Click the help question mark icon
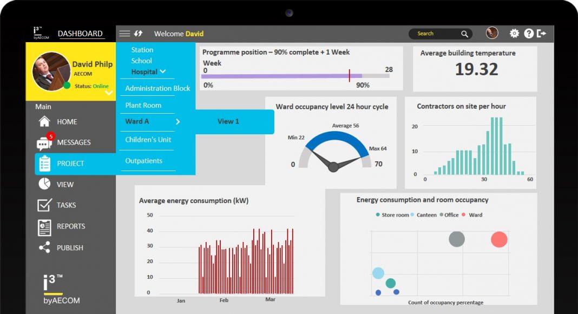 click(x=529, y=34)
